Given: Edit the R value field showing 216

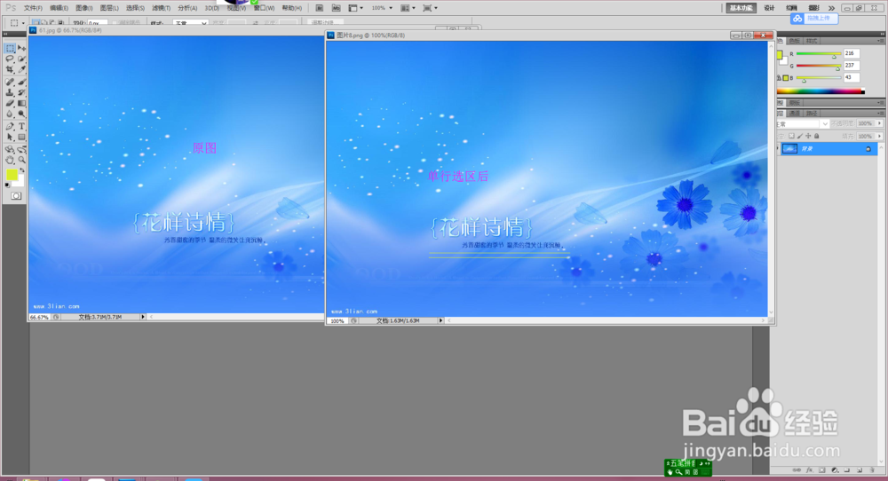Looking at the screenshot, I should [852, 53].
